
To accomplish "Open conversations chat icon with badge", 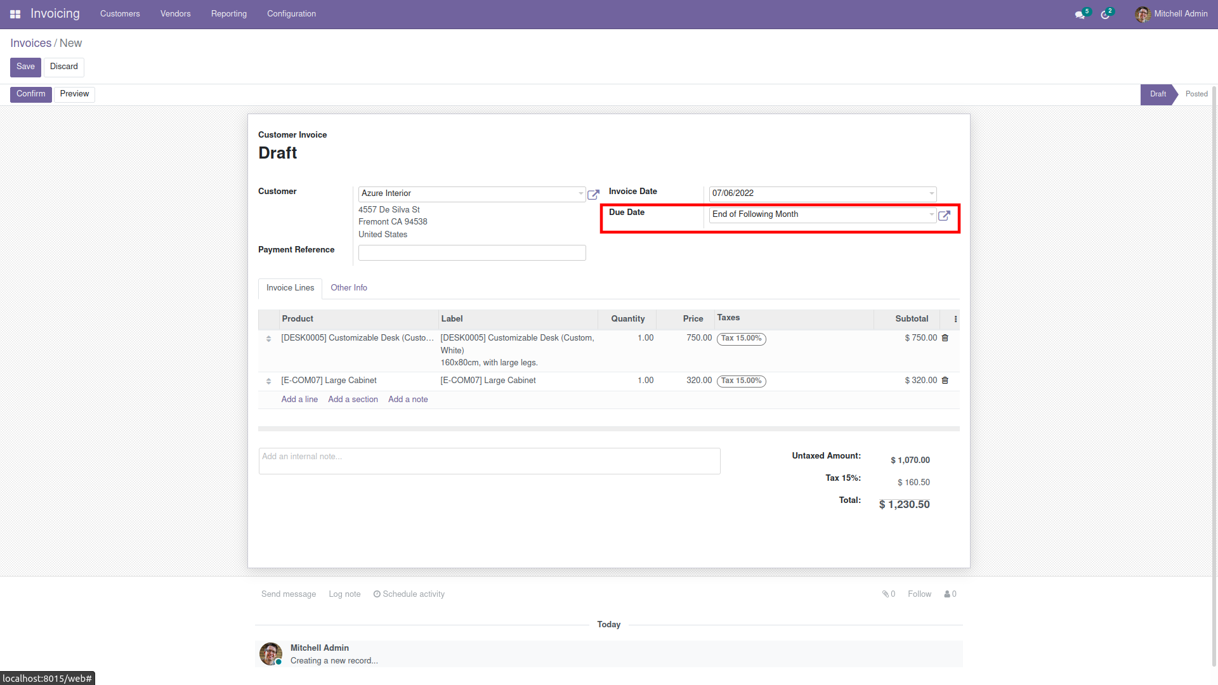I will (x=1080, y=14).
